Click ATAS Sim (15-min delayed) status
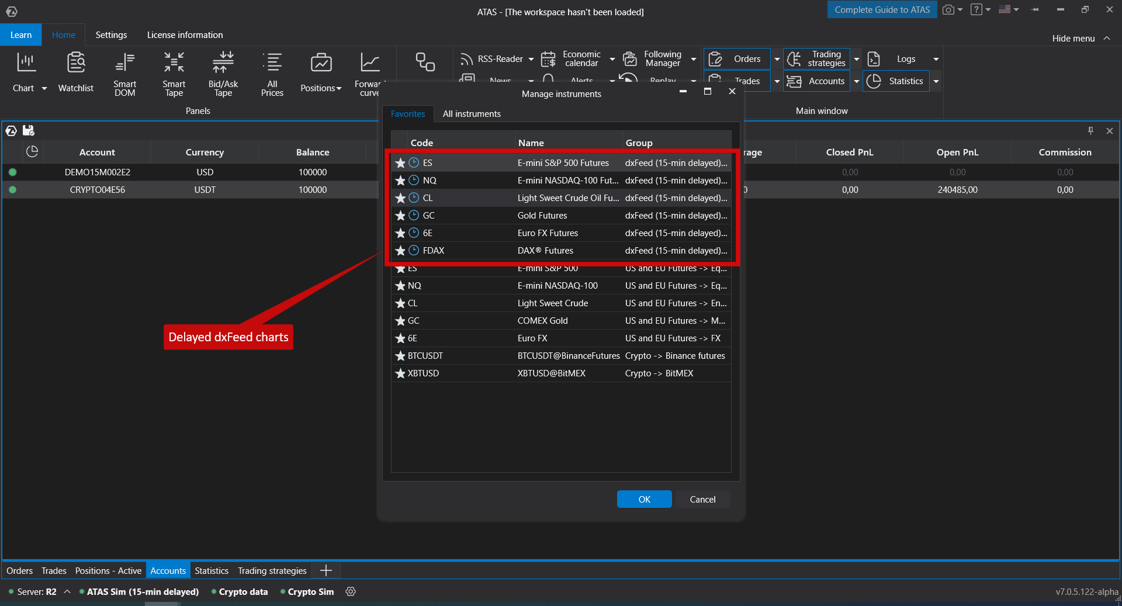This screenshot has height=606, width=1122. point(139,591)
